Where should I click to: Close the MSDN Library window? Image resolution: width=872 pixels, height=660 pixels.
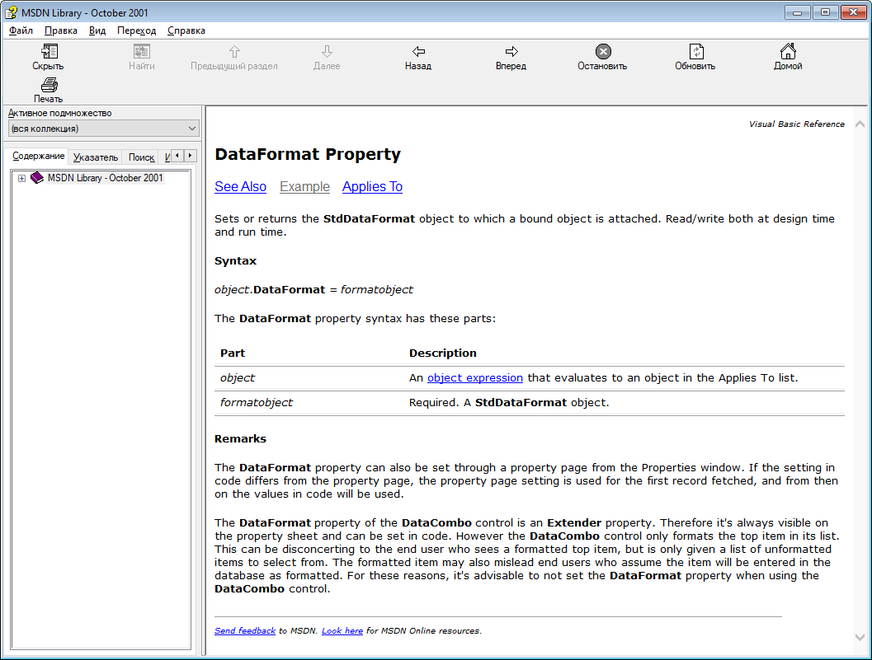point(853,12)
